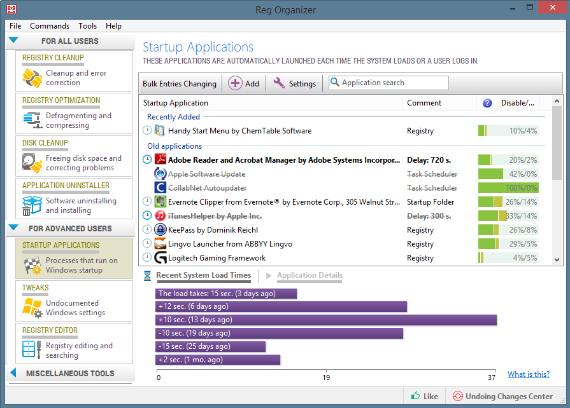
Task: Click the help question mark column icon
Action: coord(487,103)
